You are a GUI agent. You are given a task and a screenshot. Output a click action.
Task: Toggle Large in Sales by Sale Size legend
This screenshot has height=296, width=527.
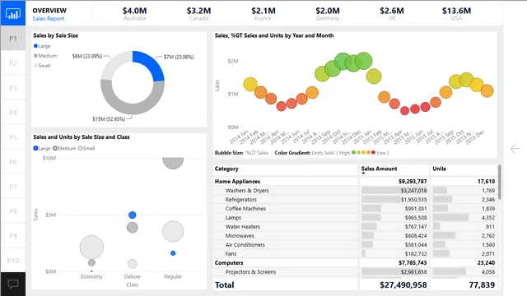(42, 46)
